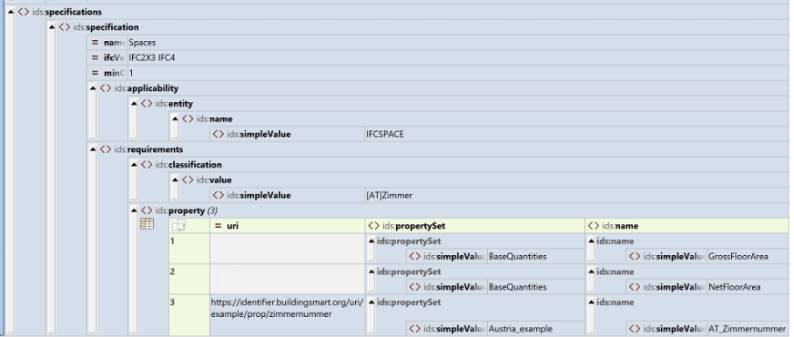The width and height of the screenshot is (794, 337).
Task: Collapse the ids:specification node
Action: [52, 27]
